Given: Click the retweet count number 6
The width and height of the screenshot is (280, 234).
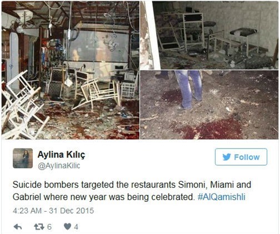Looking at the screenshot, I should [x=49, y=227].
